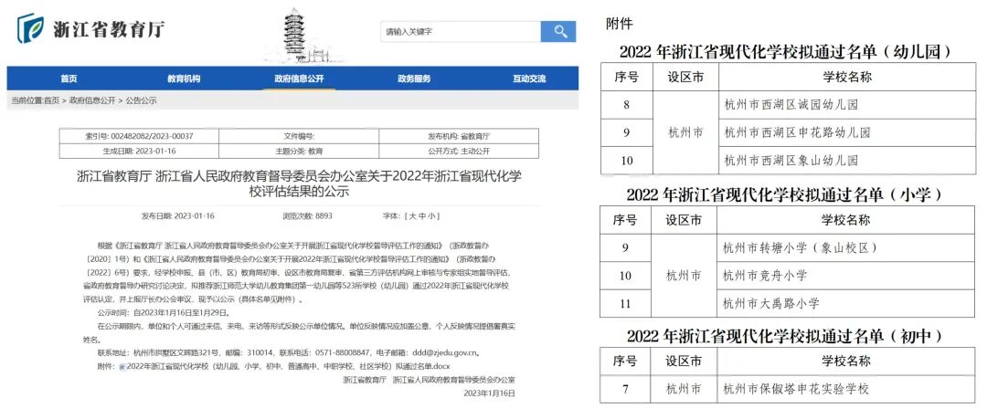The width and height of the screenshot is (987, 419).
Task: Click the 杭州市 district cell in 初中 table
Action: point(685,390)
